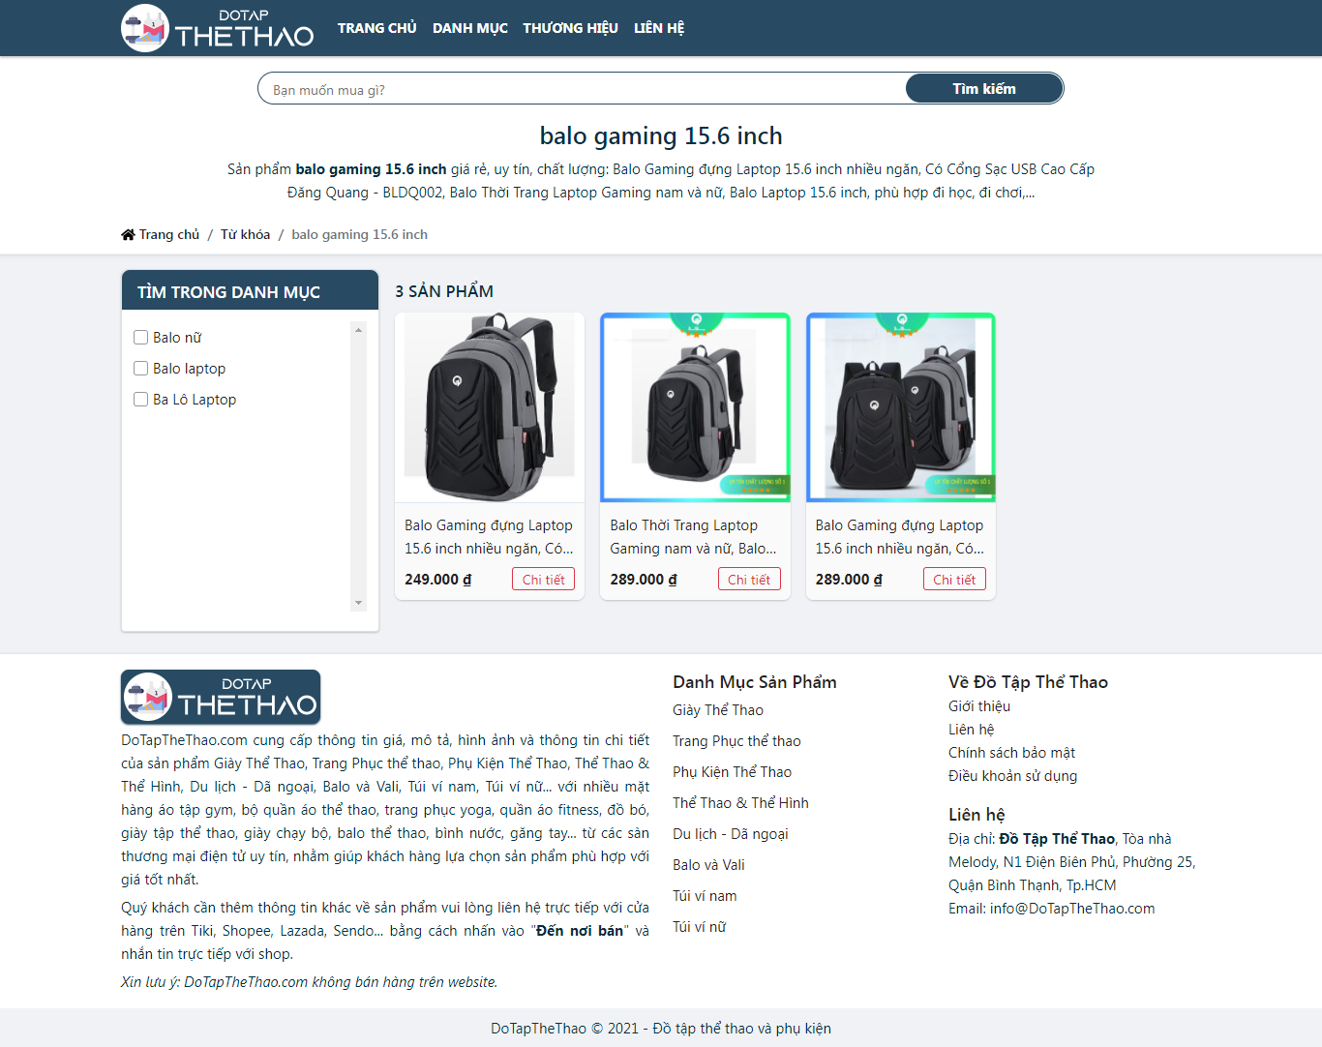Open the DANH MỤC menu

tap(469, 28)
